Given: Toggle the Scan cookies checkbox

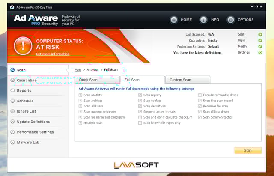Looking at the screenshot, I should 140,101.
